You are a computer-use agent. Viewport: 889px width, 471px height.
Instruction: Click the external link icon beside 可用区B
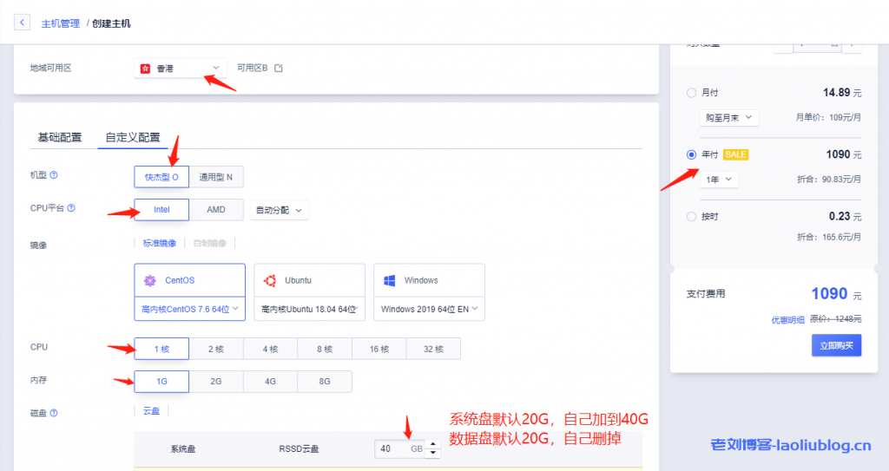(x=279, y=69)
